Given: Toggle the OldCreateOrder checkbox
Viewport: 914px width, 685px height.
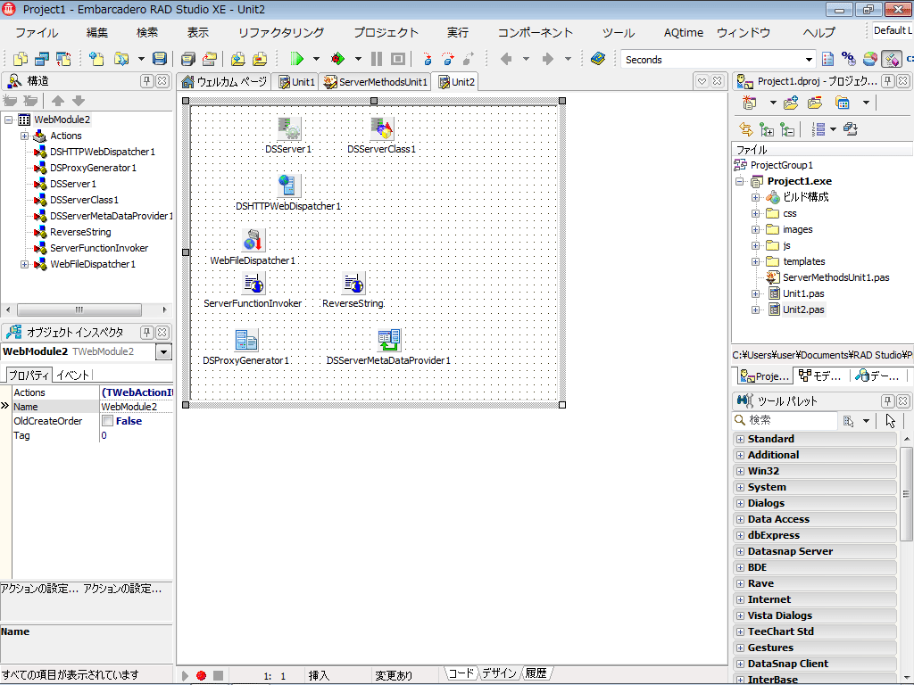Looking at the screenshot, I should point(107,421).
